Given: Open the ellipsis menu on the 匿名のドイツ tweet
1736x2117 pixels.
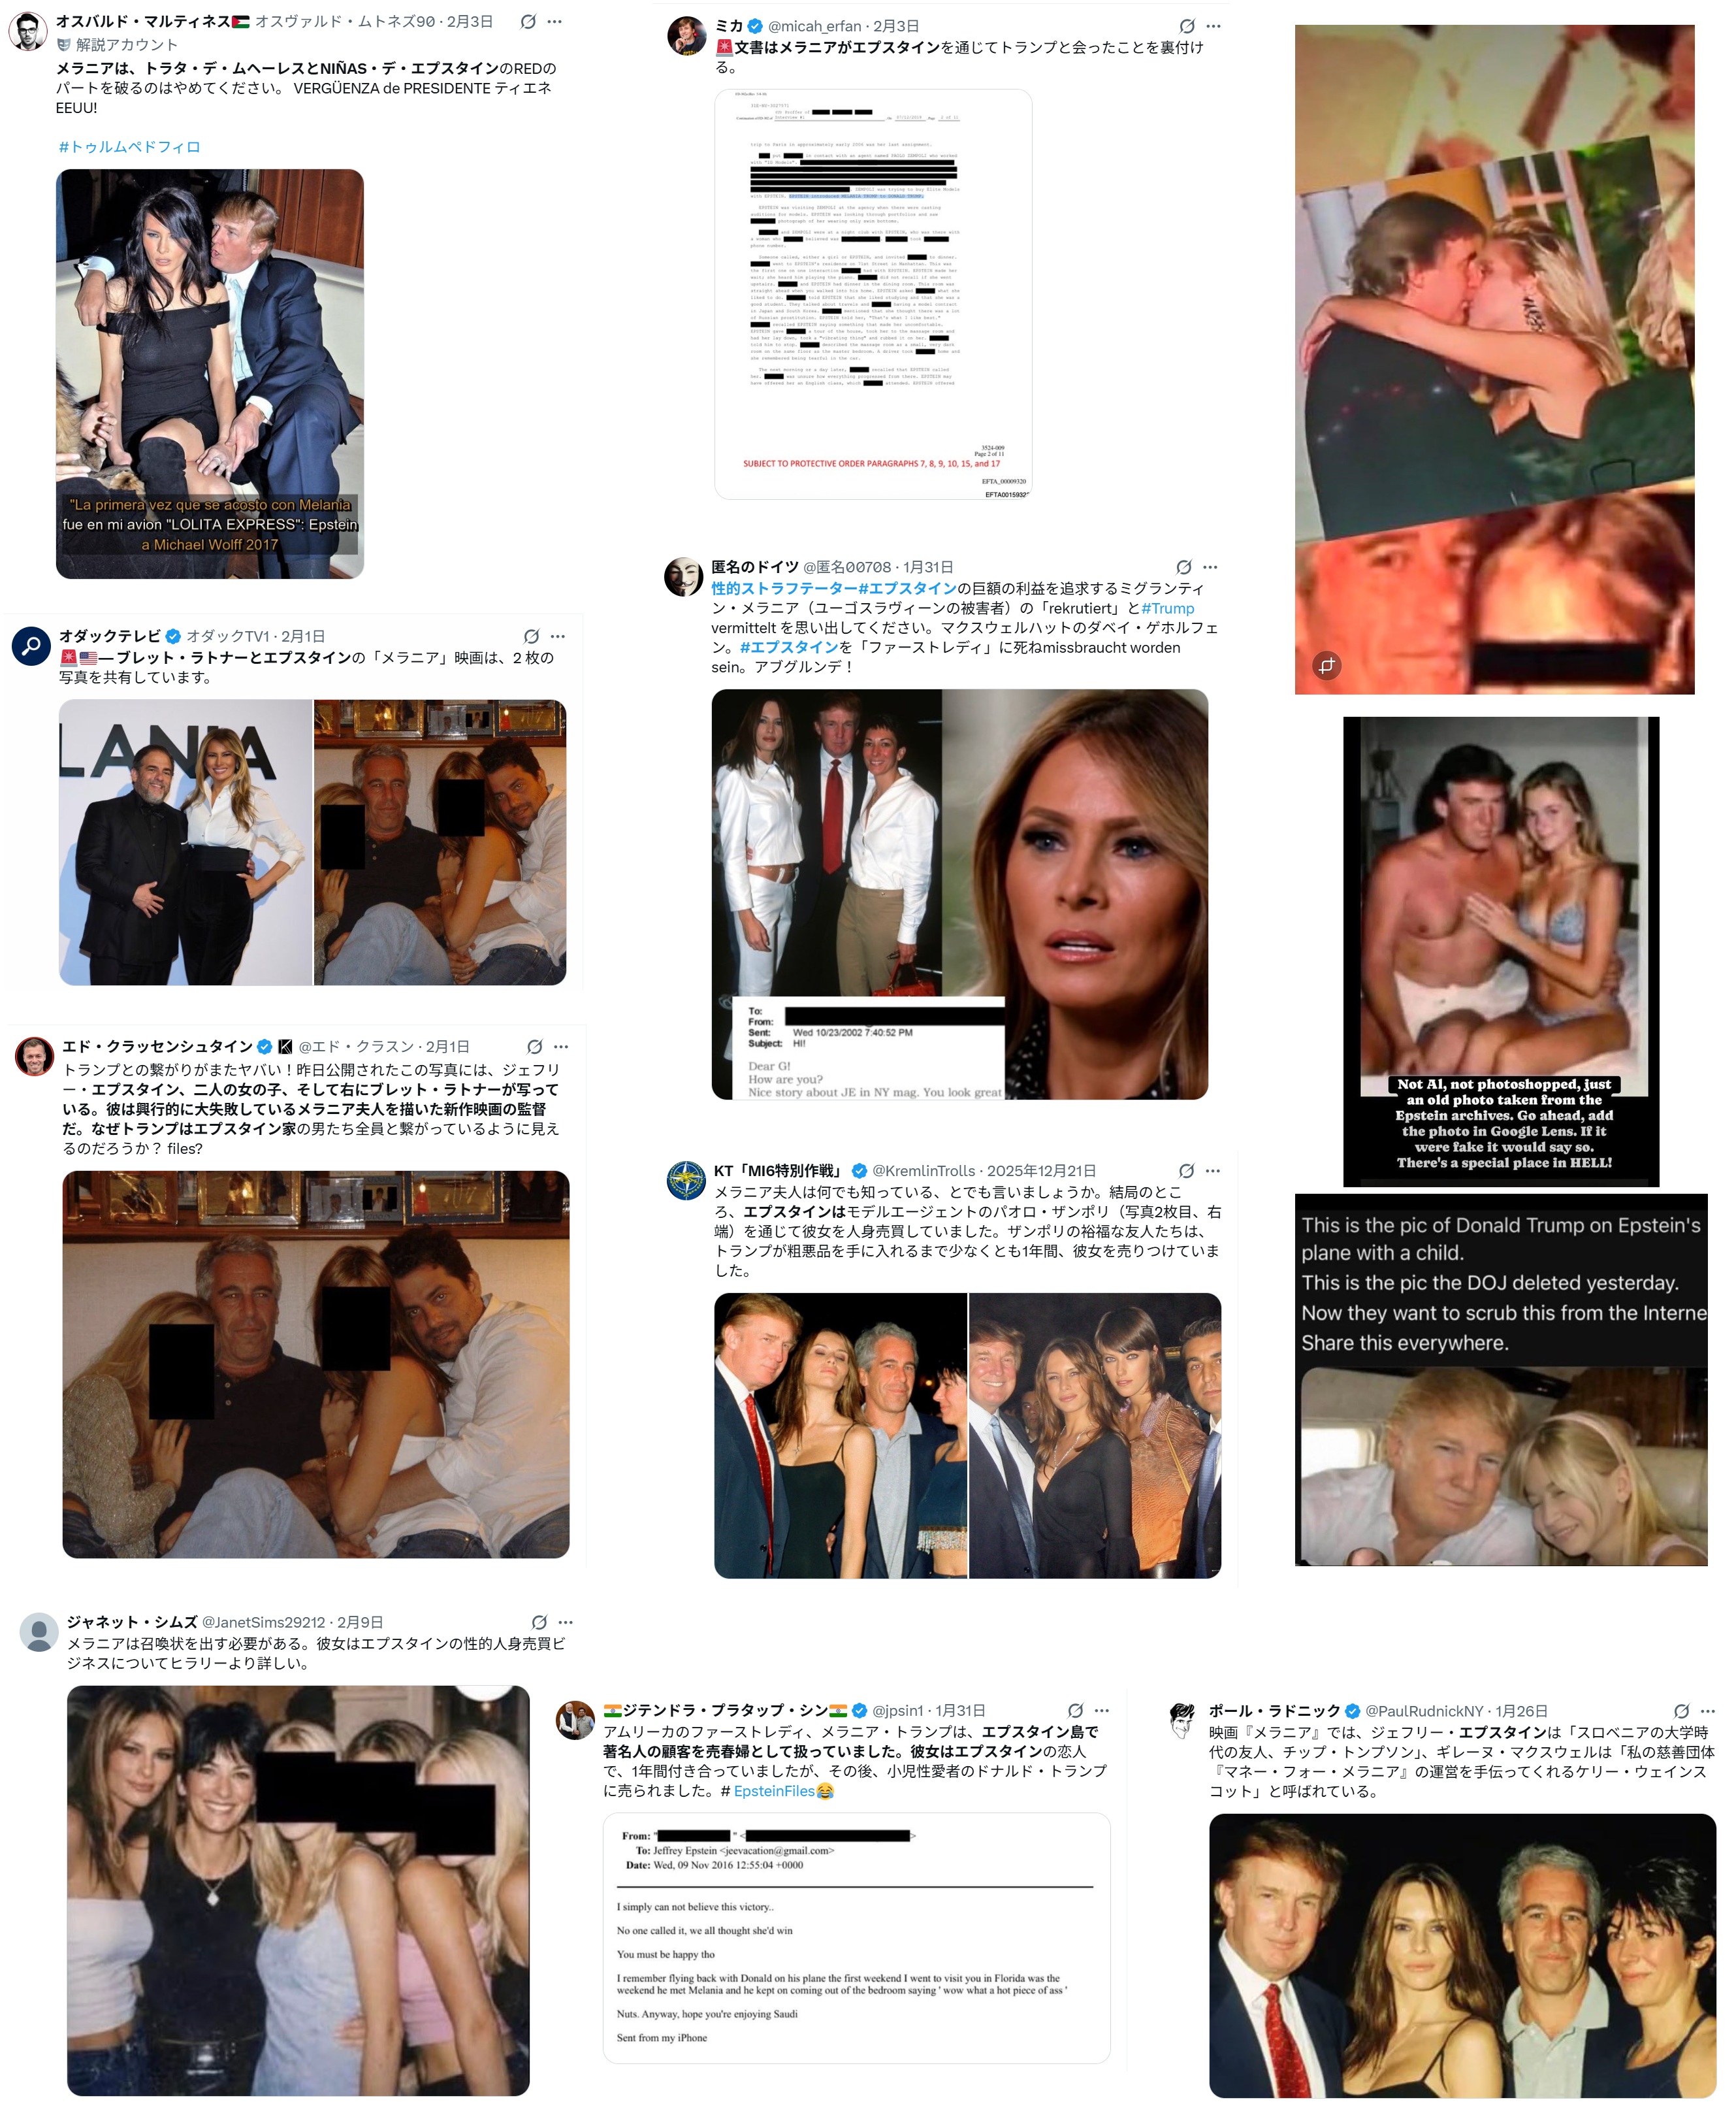Looking at the screenshot, I should 1210,567.
